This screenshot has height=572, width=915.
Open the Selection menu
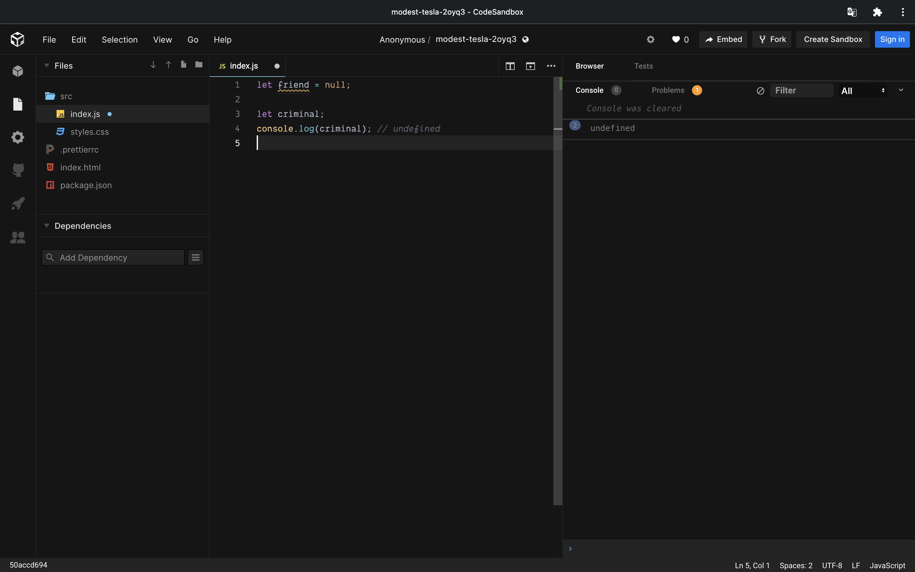point(119,40)
